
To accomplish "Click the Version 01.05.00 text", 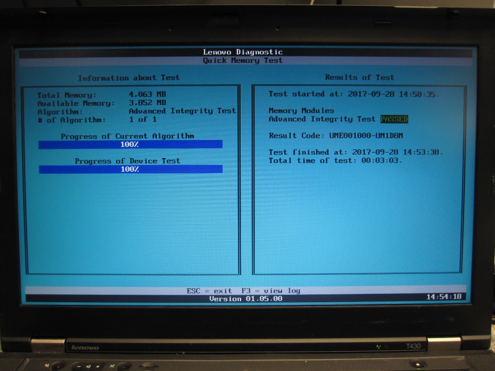I will click(x=246, y=299).
